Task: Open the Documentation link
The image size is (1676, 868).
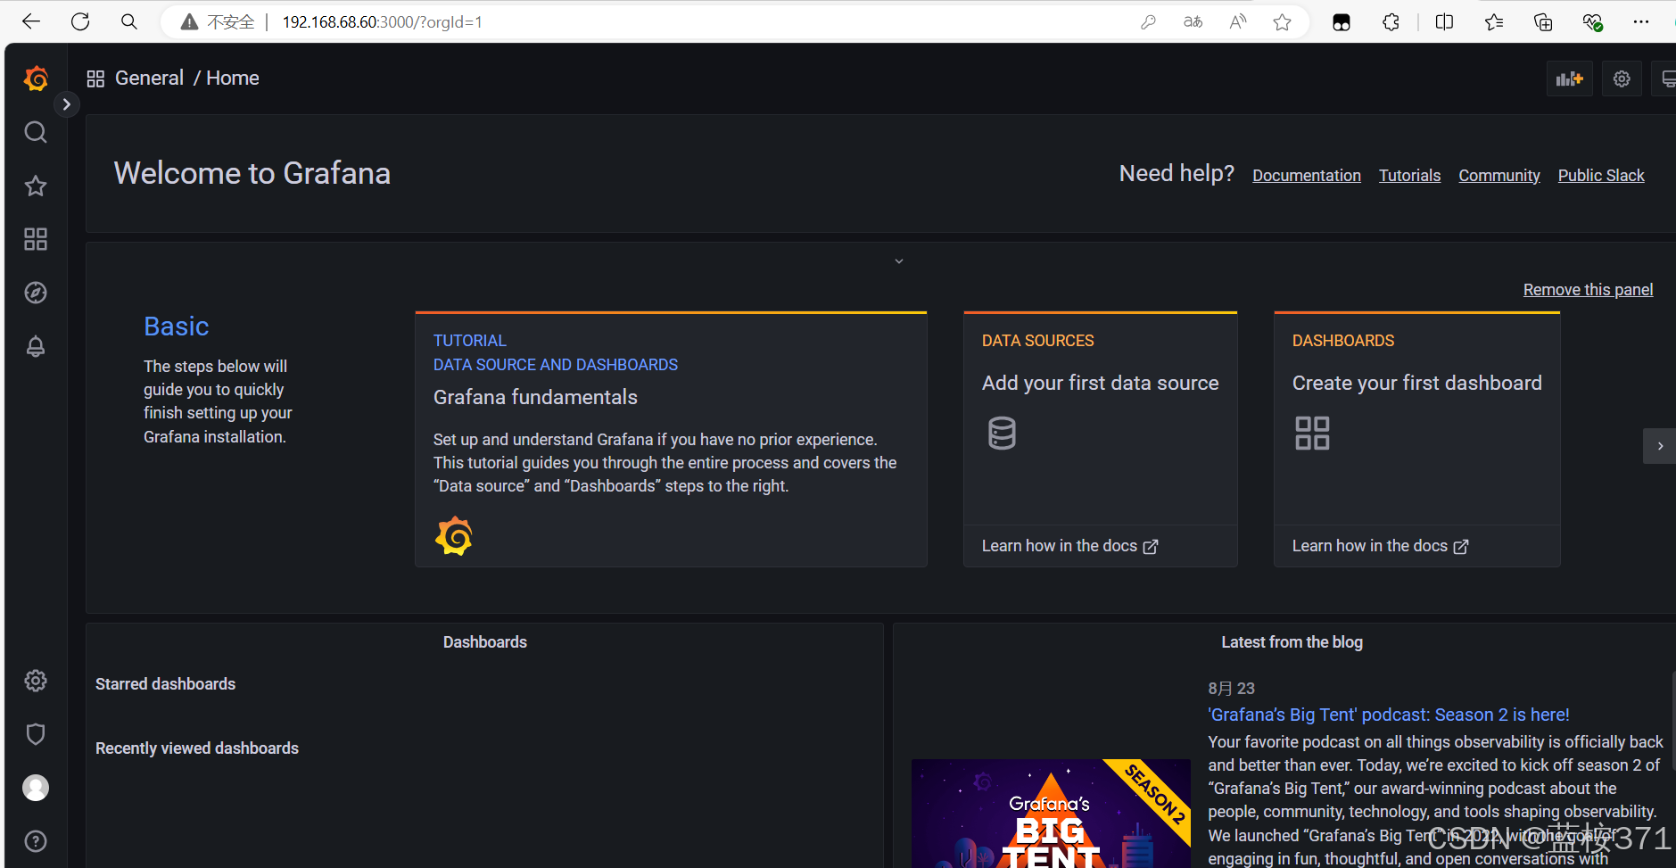Action: point(1307,176)
